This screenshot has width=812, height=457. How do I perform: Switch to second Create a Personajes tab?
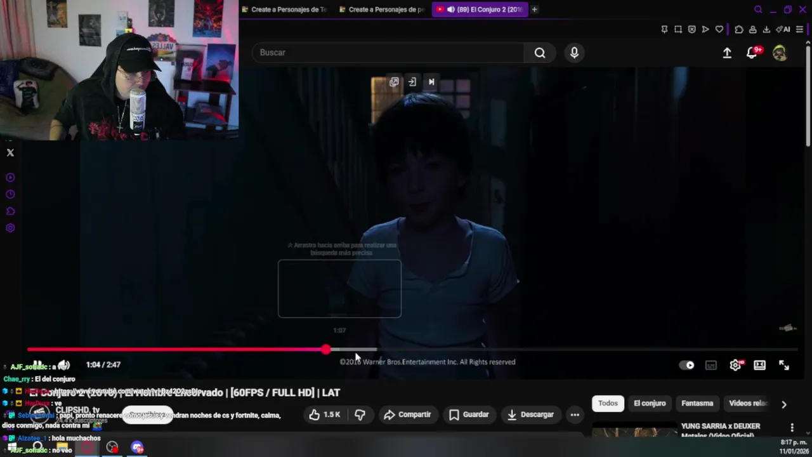click(382, 10)
